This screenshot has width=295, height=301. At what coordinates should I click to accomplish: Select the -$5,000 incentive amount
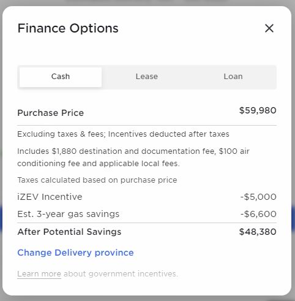click(x=258, y=197)
